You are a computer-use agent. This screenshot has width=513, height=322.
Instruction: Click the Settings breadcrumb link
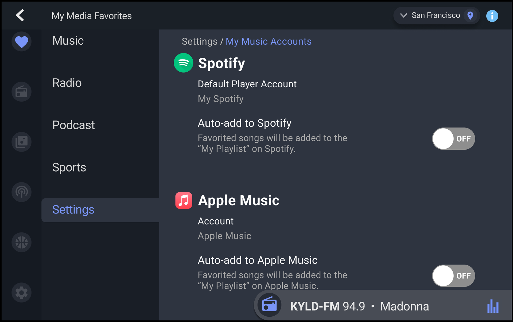(199, 41)
